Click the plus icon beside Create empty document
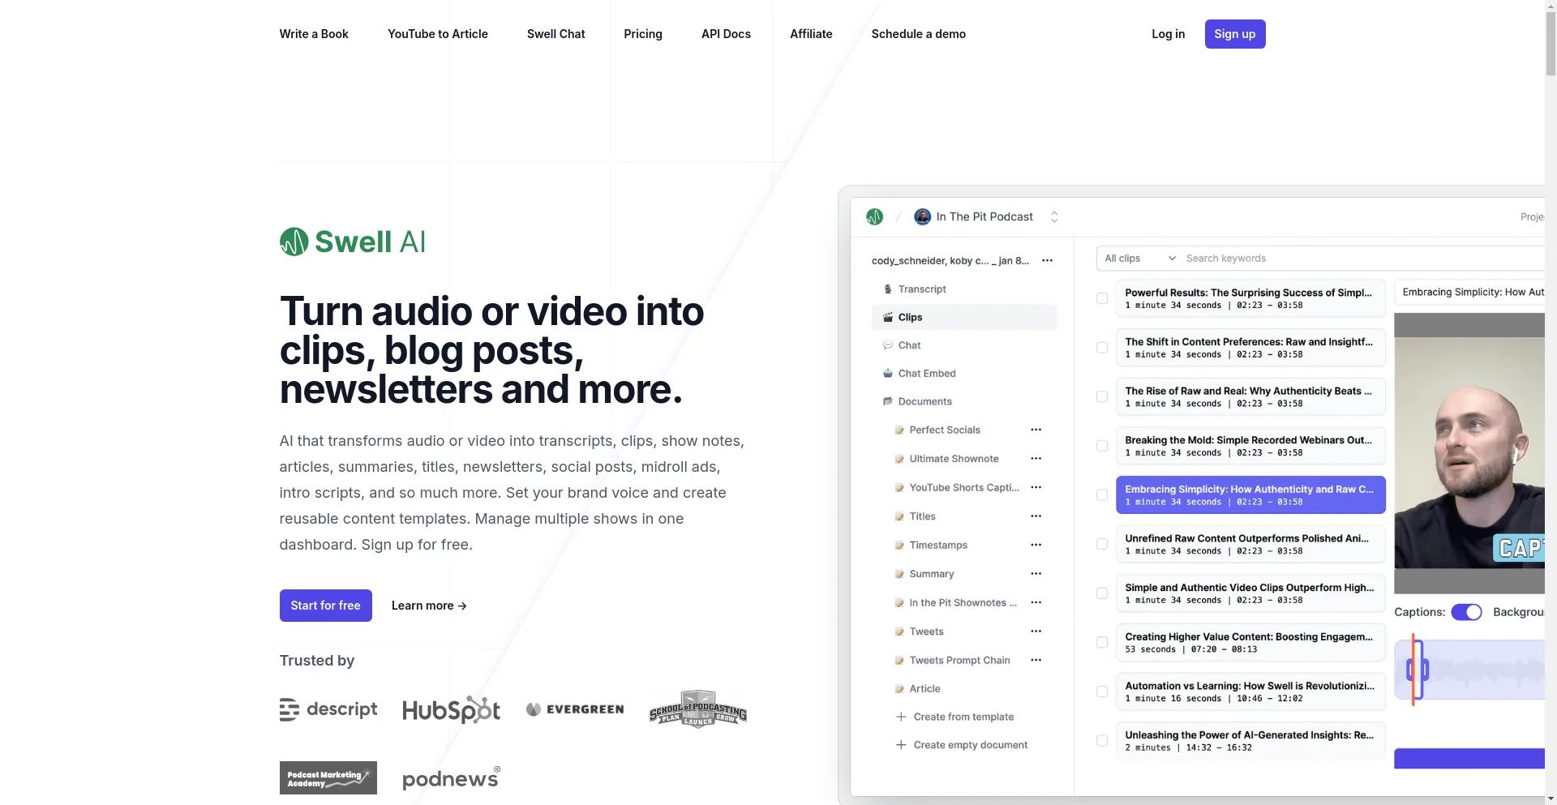Viewport: 1557px width, 805px height. (x=900, y=745)
